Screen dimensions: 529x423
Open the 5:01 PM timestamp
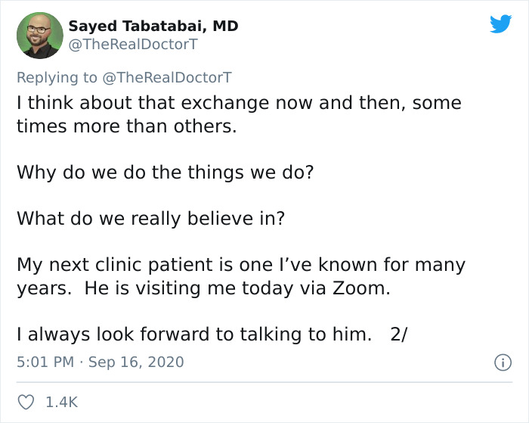(x=45, y=362)
